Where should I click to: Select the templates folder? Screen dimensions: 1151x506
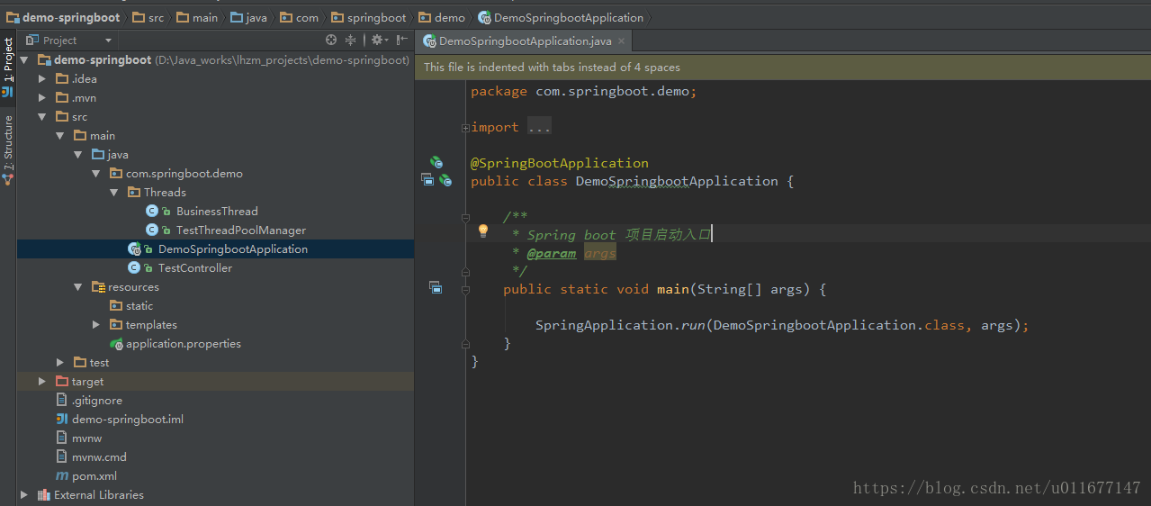pyautogui.click(x=151, y=325)
